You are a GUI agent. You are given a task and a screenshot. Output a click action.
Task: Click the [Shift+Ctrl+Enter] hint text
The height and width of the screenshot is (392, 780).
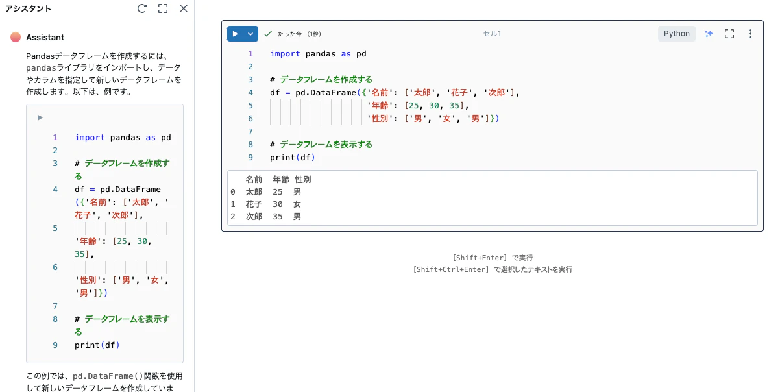493,269
